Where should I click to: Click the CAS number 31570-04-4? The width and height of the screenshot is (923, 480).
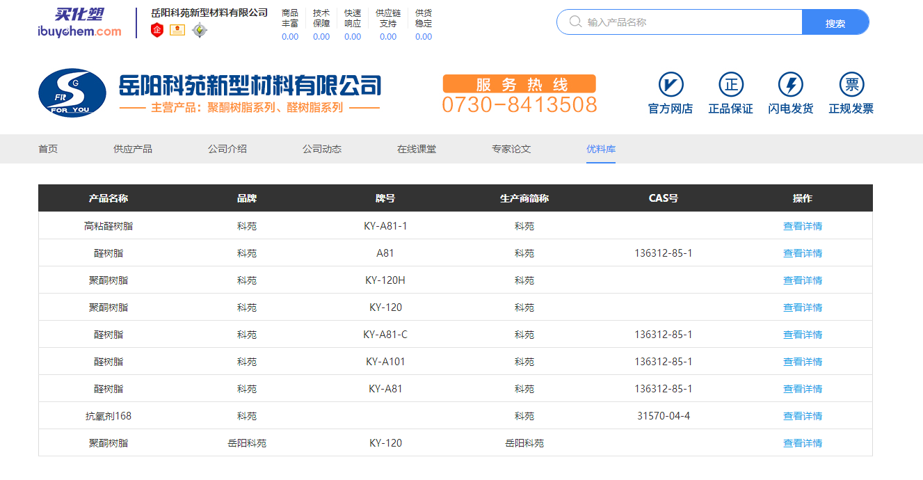(664, 416)
